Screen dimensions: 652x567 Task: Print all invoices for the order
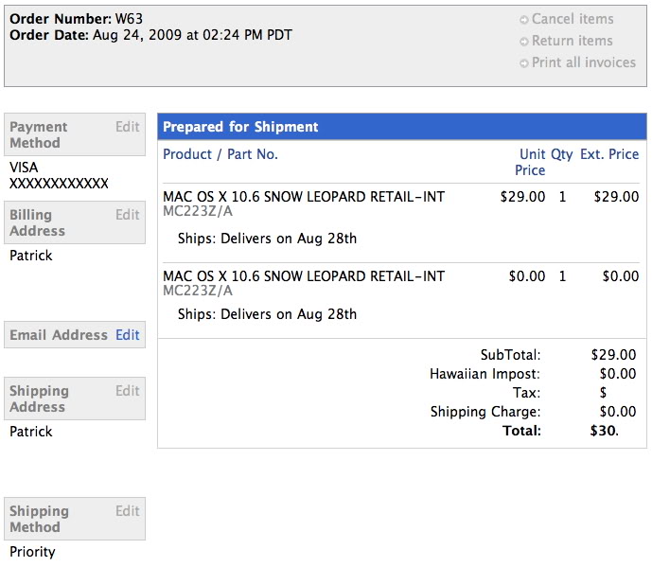coord(583,62)
